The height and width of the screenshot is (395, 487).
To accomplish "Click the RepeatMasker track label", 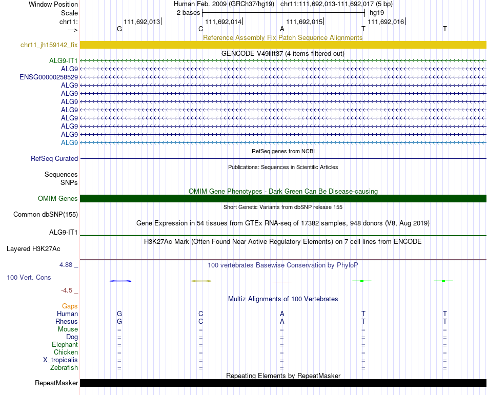I will [56, 383].
